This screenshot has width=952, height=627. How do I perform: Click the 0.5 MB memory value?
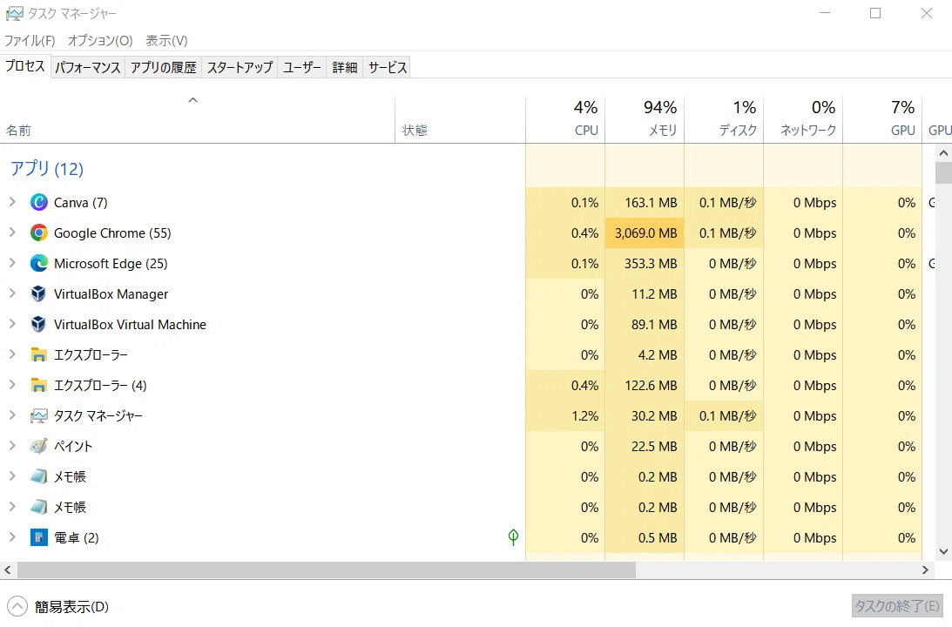(658, 538)
